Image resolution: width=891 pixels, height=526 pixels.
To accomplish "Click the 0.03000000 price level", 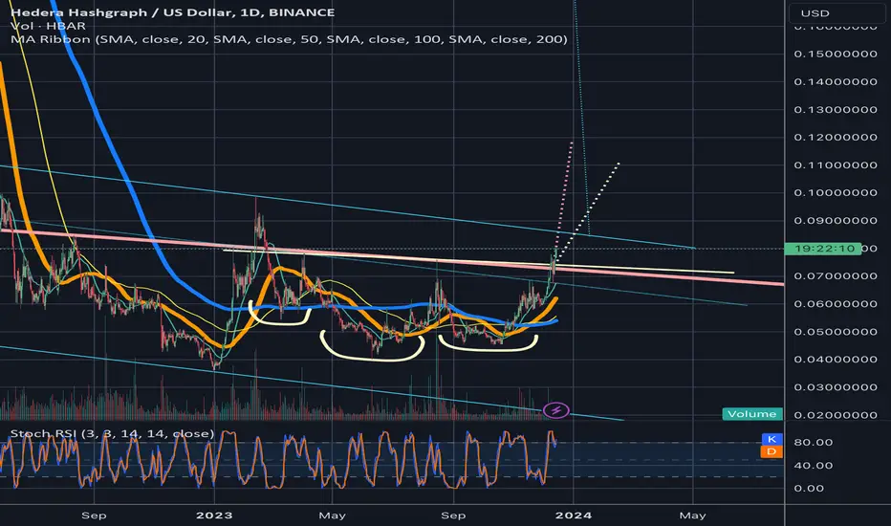I will click(x=836, y=387).
